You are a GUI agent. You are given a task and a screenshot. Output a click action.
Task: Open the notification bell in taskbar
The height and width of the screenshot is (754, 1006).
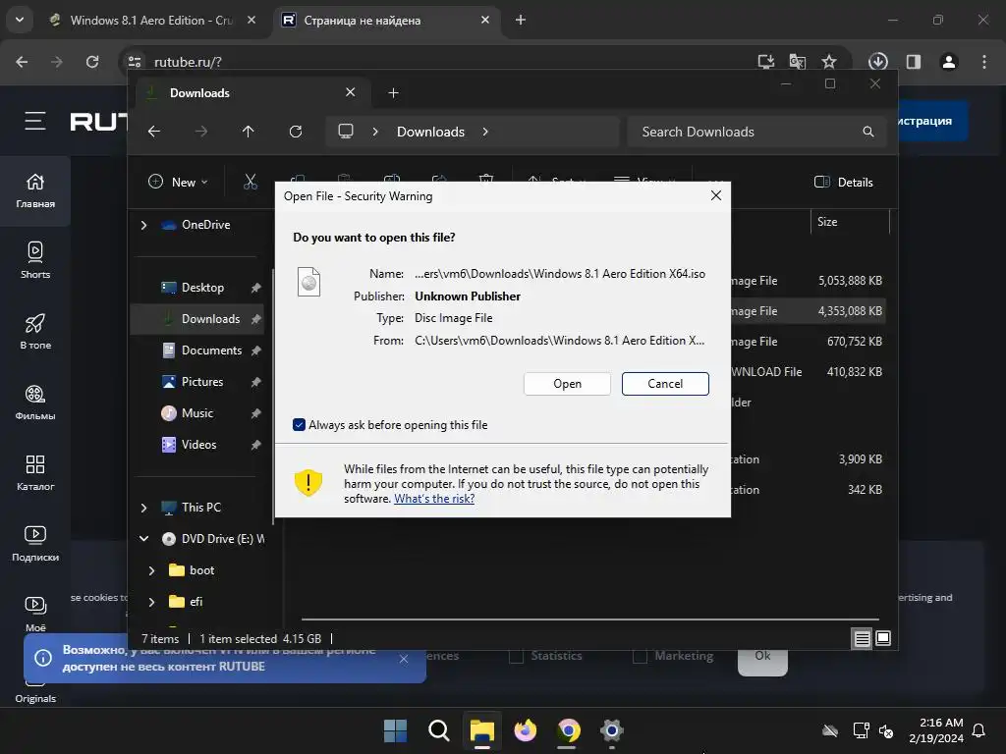(979, 730)
